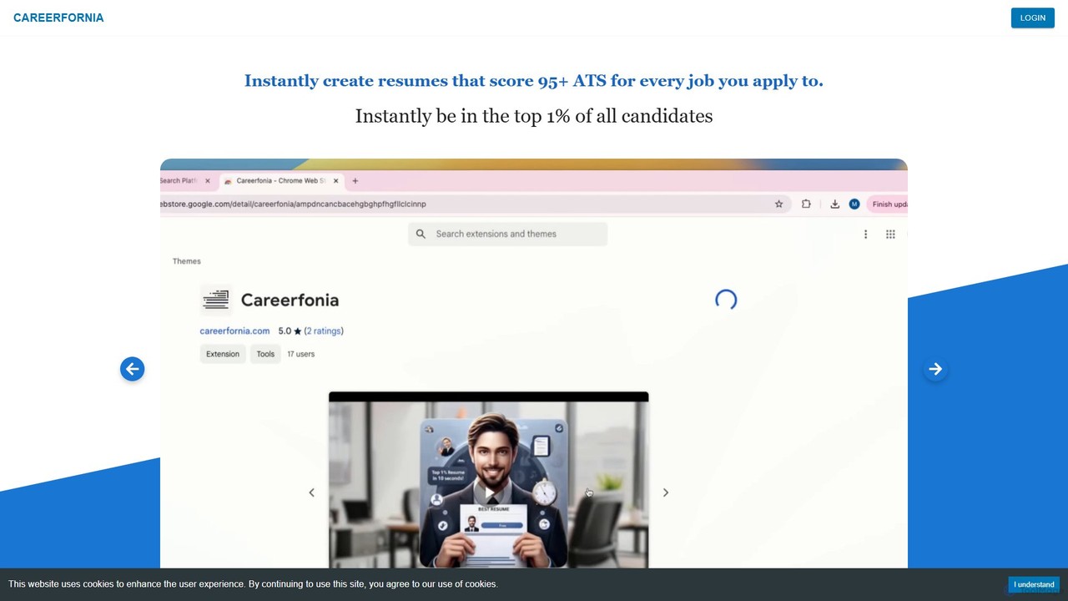Open the Google apps grid icon

890,235
